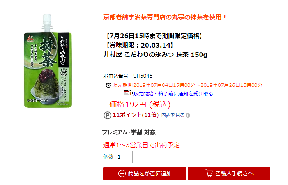This screenshot has width=288, height=185.
Task: Click the plus icon on 商品をかごに追加
Action: pos(122,173)
